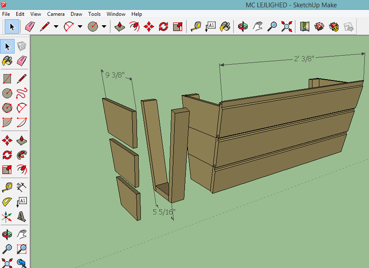Screen dimensions: 369x268
Task: Select Push/Pull tool in left toolbar
Action: pos(21,140)
